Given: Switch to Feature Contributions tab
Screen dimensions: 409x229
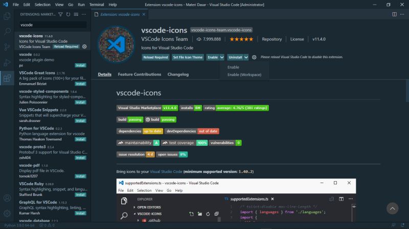Looking at the screenshot, I should (x=140, y=74).
